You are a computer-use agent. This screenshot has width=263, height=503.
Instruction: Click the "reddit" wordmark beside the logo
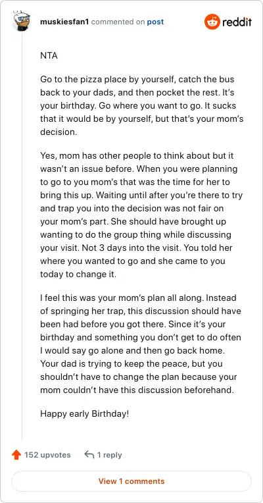tap(237, 22)
